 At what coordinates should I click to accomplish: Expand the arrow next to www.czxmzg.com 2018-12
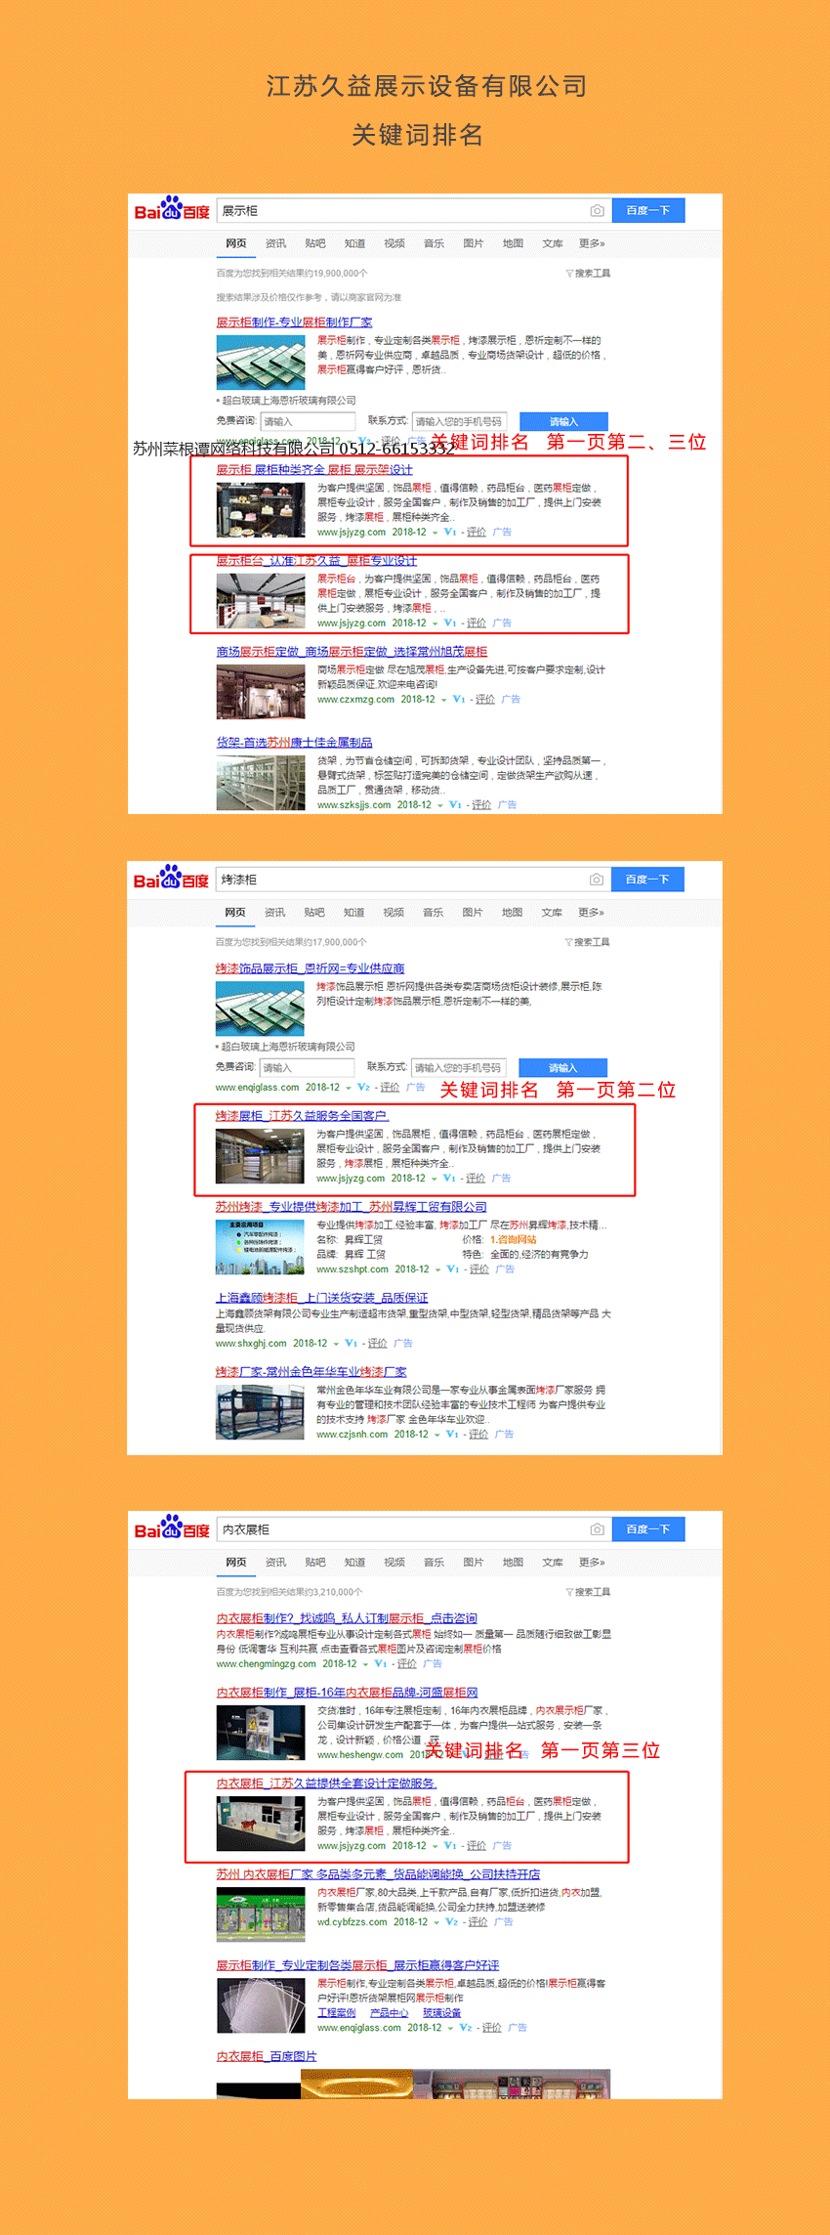coord(443,700)
